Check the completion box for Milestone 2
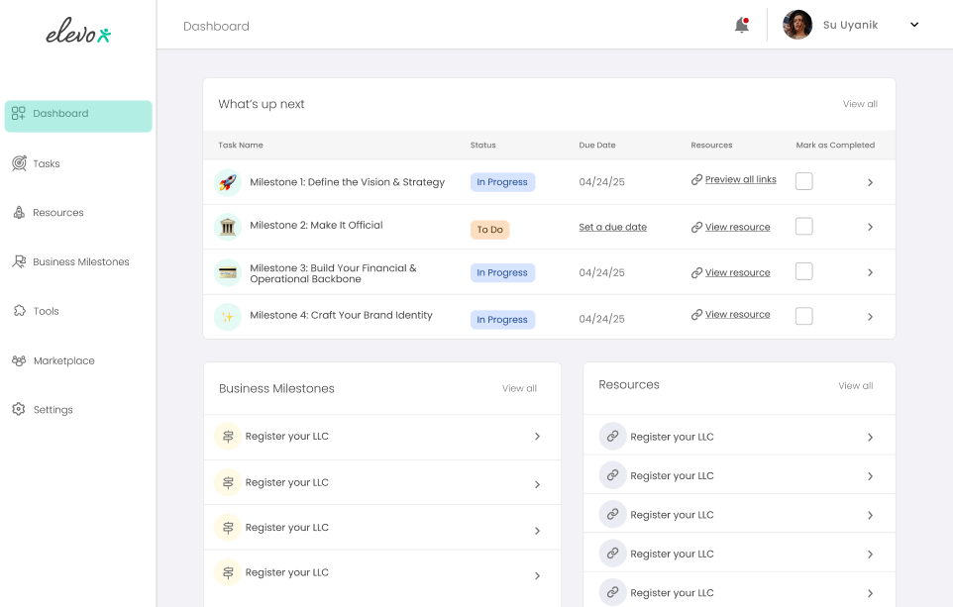 click(x=803, y=227)
